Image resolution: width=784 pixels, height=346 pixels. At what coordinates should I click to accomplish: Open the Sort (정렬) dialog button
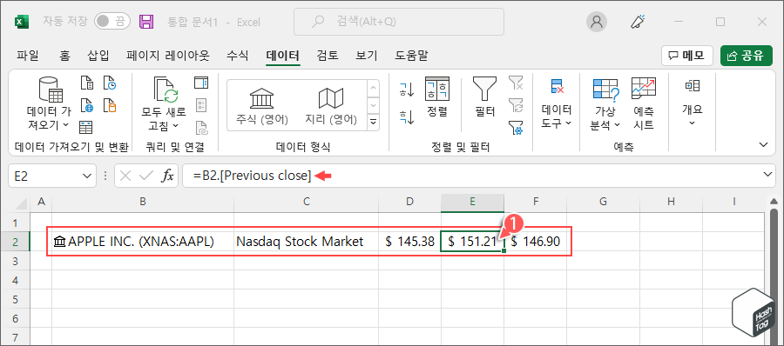[x=437, y=97]
